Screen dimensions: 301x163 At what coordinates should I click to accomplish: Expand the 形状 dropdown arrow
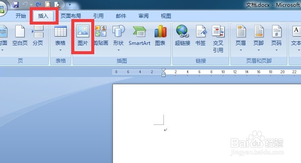(118, 50)
